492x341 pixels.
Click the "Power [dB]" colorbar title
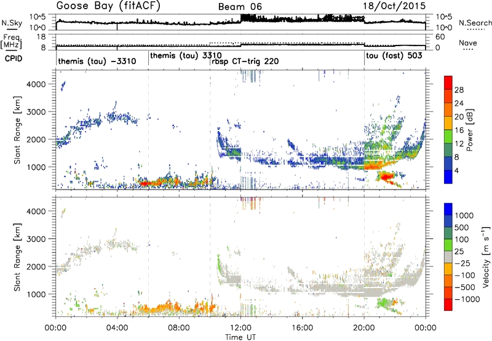click(469, 130)
